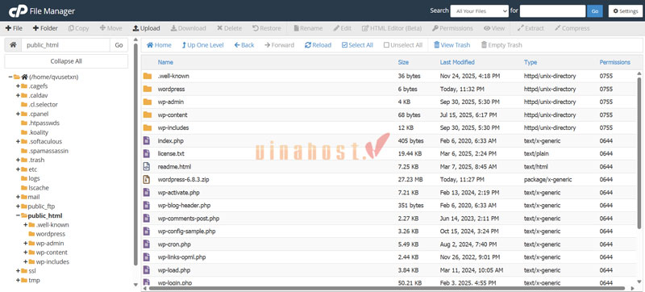Click the Delete toolbar button
Viewport: 645px width, 292px height.
click(x=230, y=28)
